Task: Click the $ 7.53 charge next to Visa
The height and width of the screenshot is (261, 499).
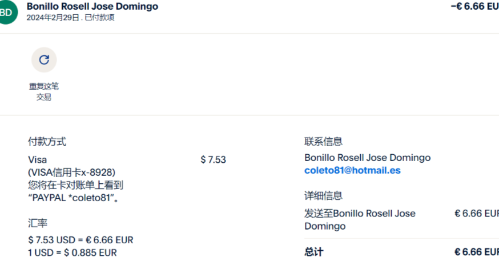Action: (213, 160)
